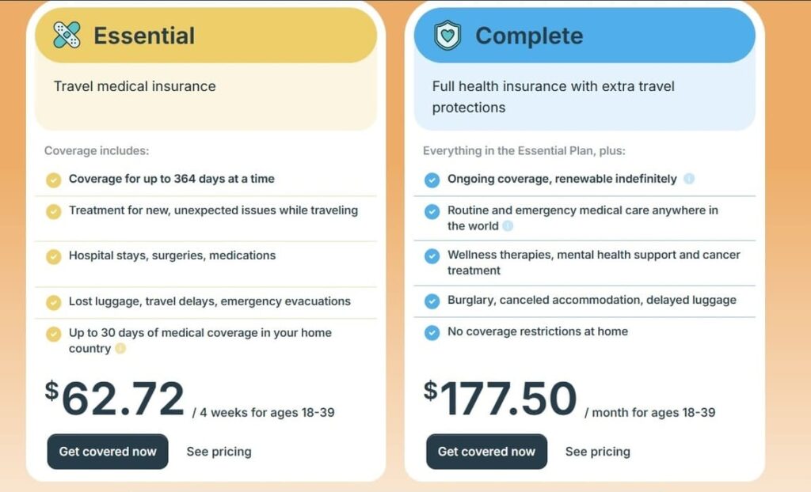The height and width of the screenshot is (492, 811).
Task: Click yellow checkmark beside hospital stays item
Action: tap(53, 256)
